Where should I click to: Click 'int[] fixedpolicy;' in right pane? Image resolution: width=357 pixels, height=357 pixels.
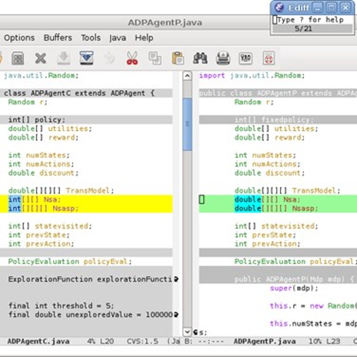[x=274, y=120]
